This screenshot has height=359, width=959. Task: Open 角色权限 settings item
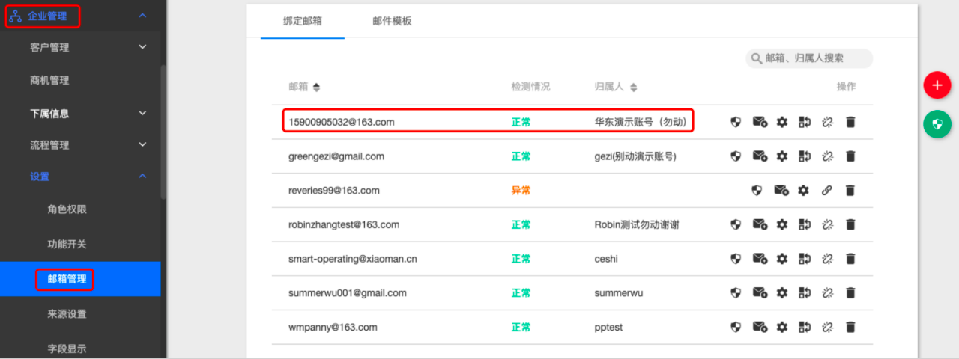coord(67,209)
